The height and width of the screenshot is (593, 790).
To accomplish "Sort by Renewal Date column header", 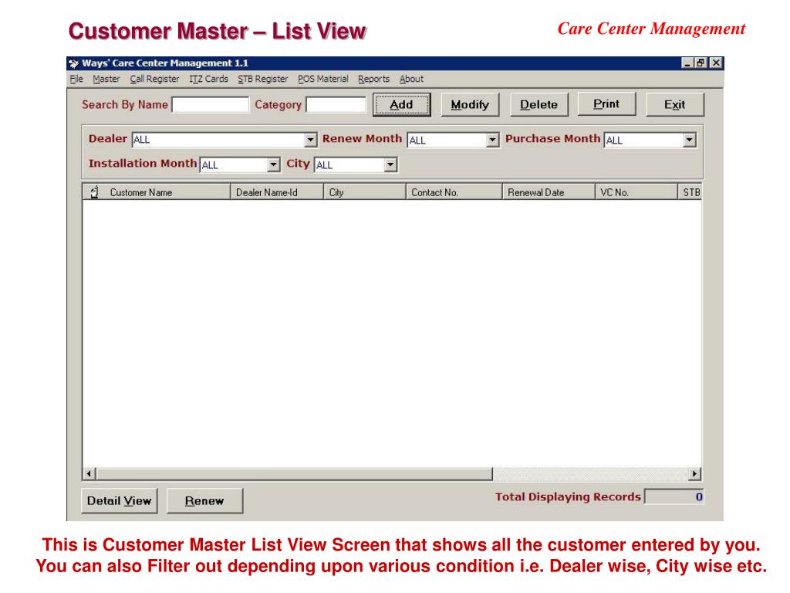I will point(549,192).
